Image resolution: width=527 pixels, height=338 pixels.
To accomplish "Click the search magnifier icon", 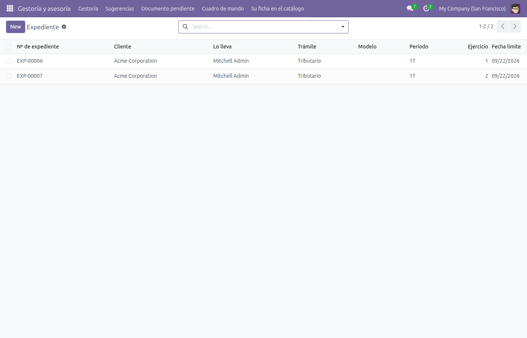I will pos(185,27).
